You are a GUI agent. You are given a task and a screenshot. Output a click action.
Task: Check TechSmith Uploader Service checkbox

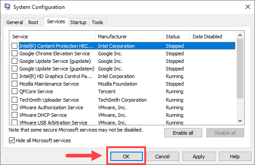click(14, 100)
